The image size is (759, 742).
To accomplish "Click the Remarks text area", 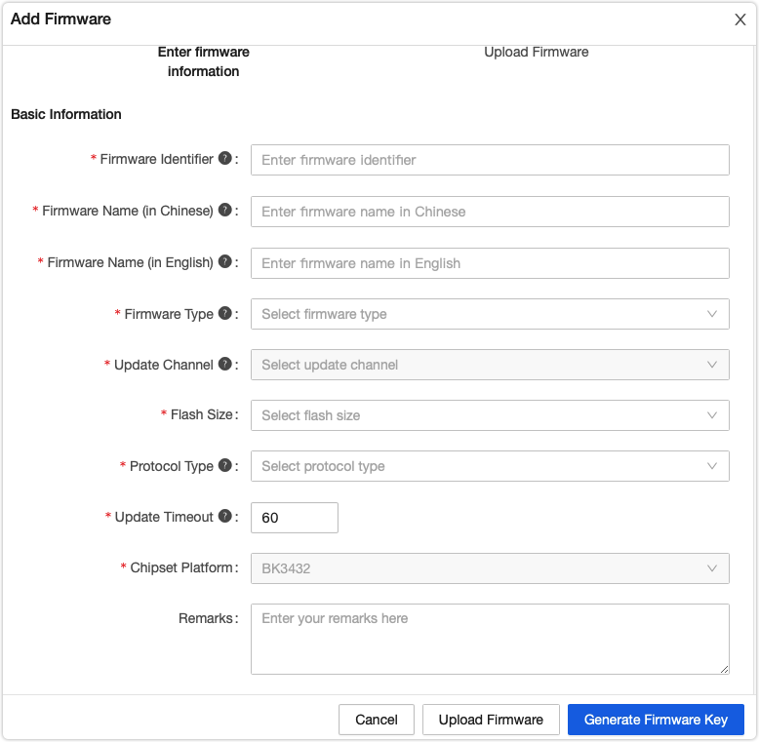I will [490, 639].
